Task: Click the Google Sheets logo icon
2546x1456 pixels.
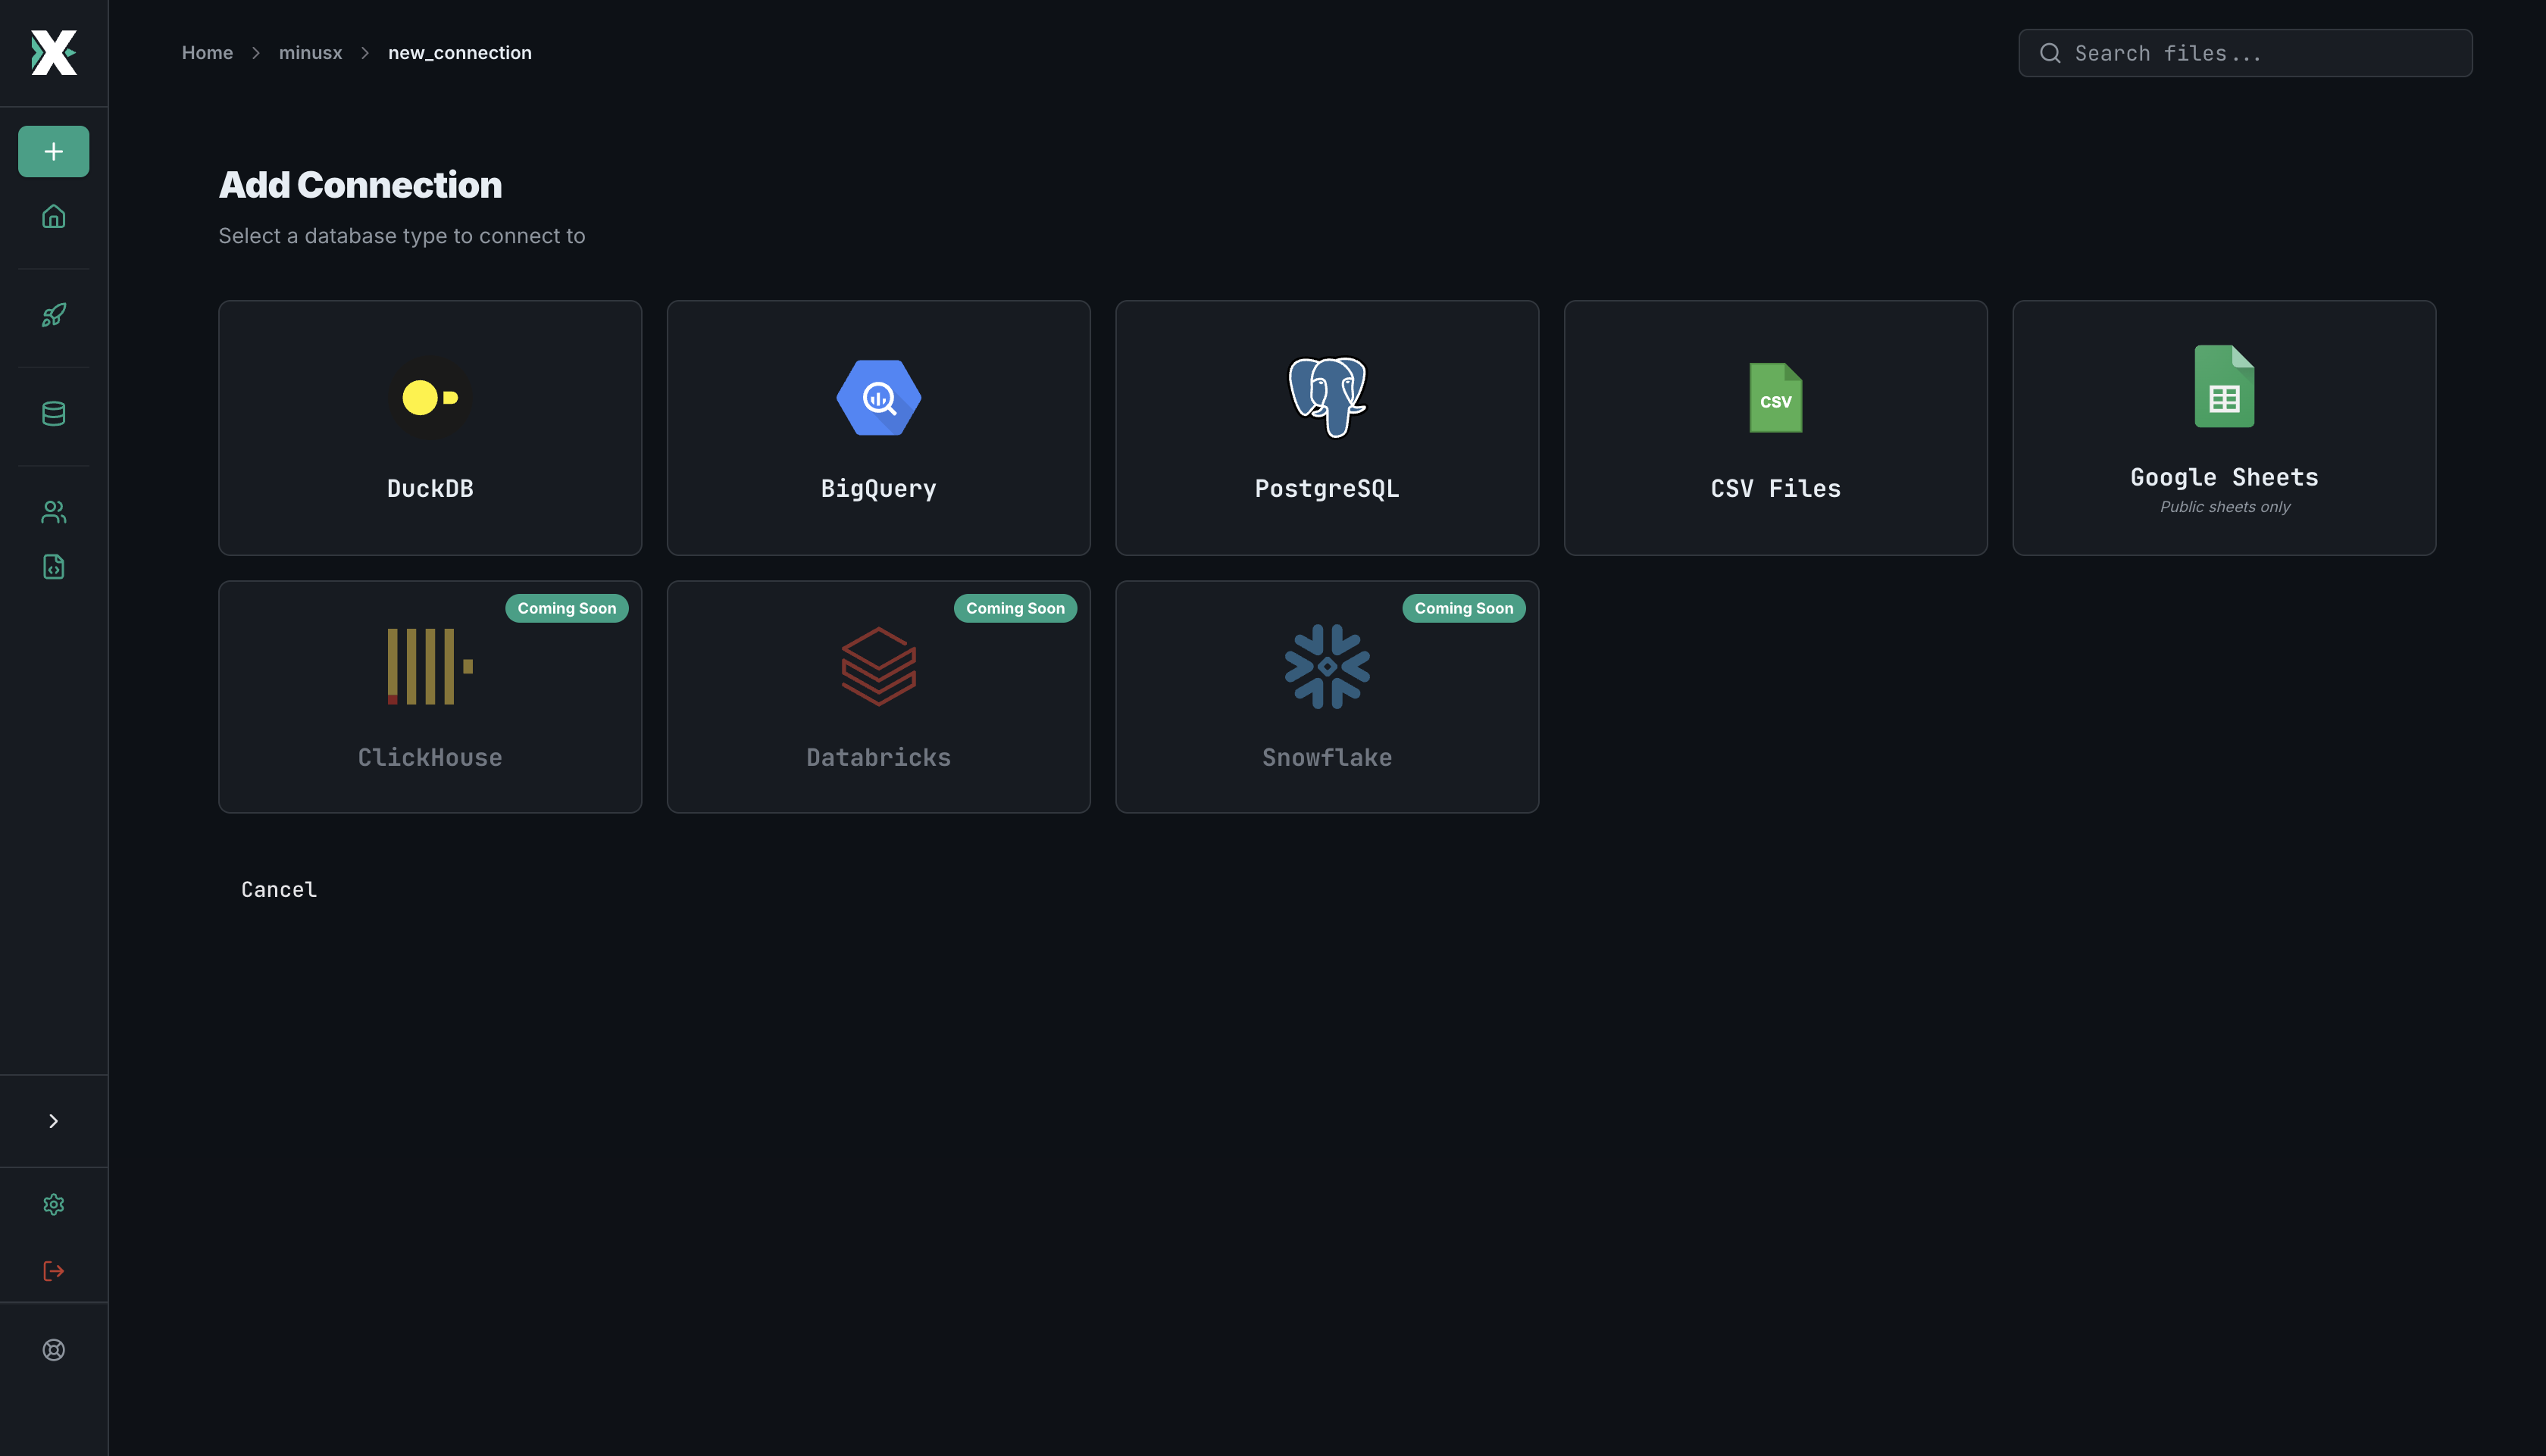Action: (2224, 386)
